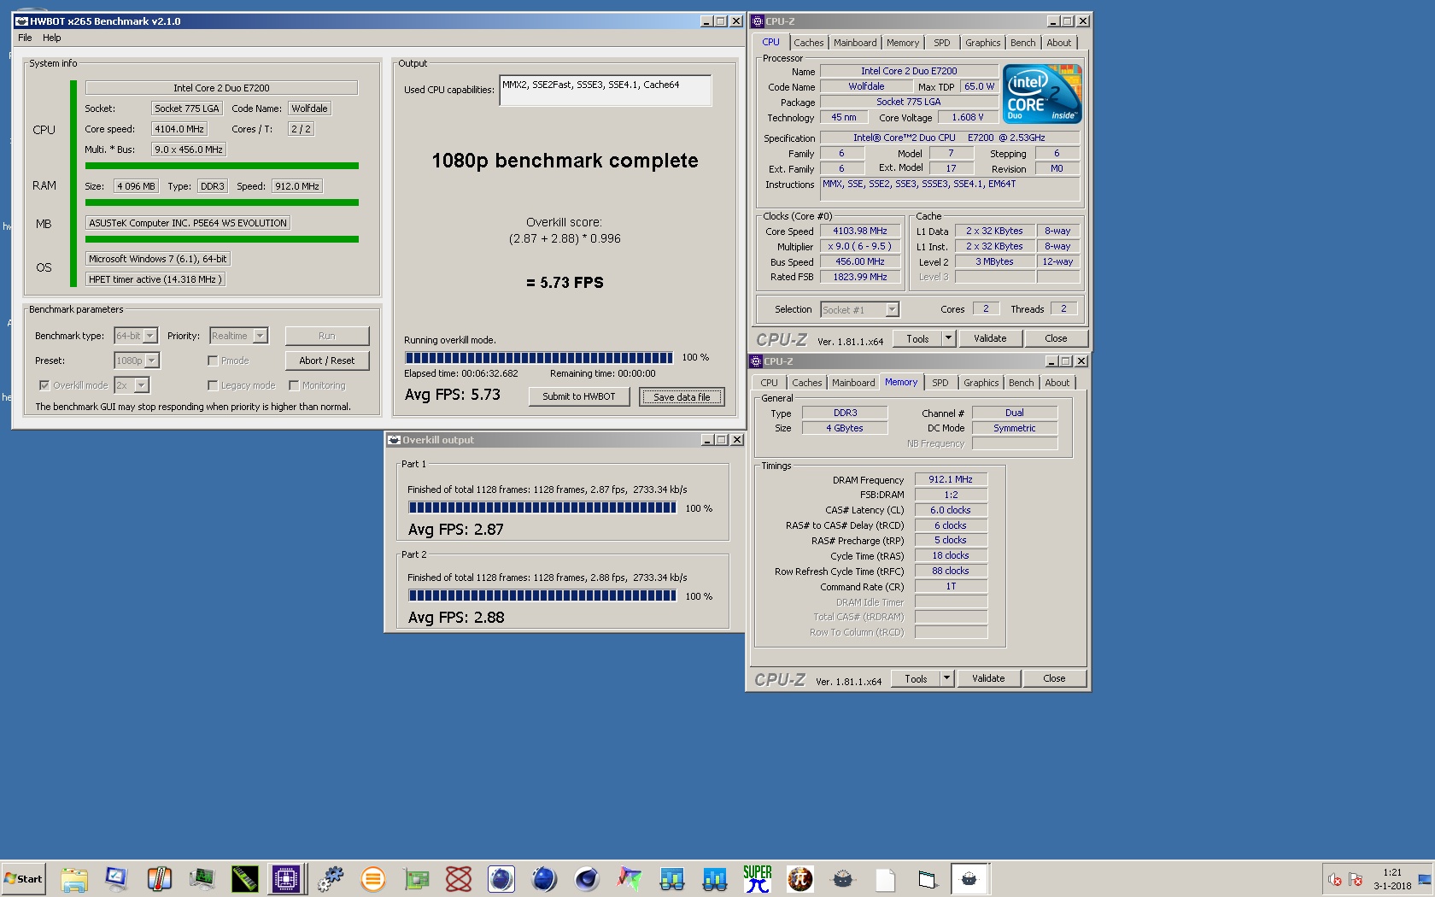Open the Priority Realtime dropdown

239,336
